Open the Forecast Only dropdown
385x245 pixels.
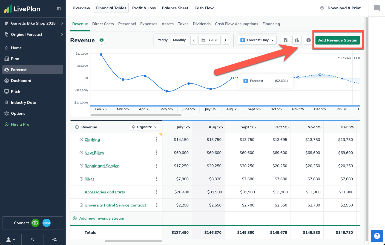(257, 40)
